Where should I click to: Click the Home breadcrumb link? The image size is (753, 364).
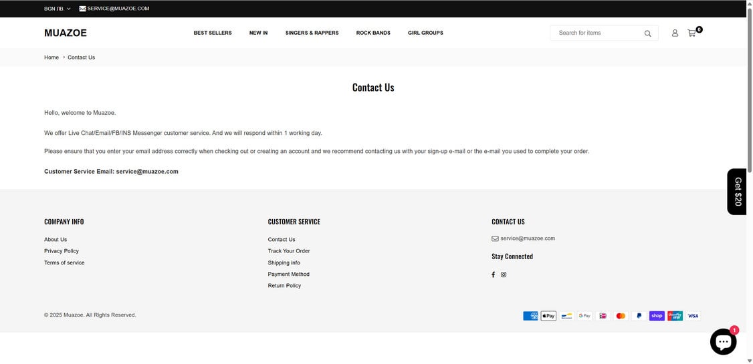pyautogui.click(x=51, y=57)
